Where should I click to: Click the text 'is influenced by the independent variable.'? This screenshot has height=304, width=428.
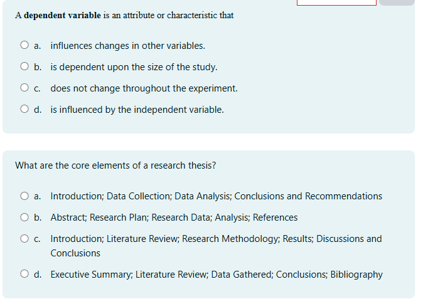coord(137,110)
